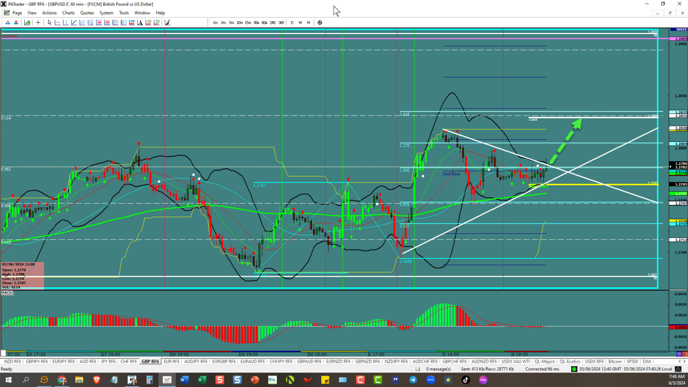Open Google Chrome from taskbar
This screenshot has height=387, width=688.
tap(62, 380)
